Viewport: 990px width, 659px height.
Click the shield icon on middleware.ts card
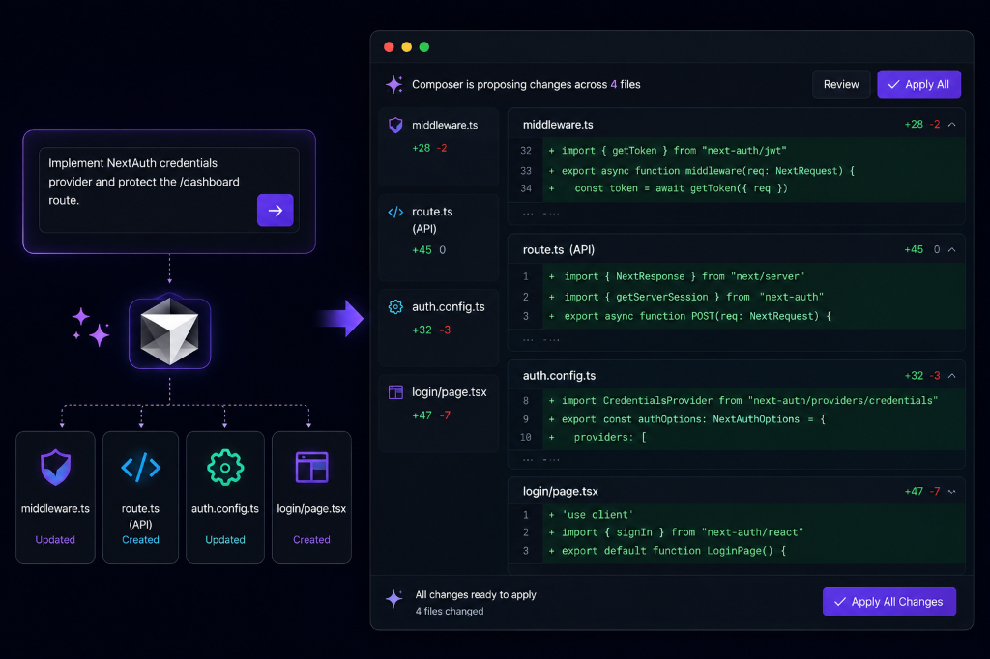55,467
